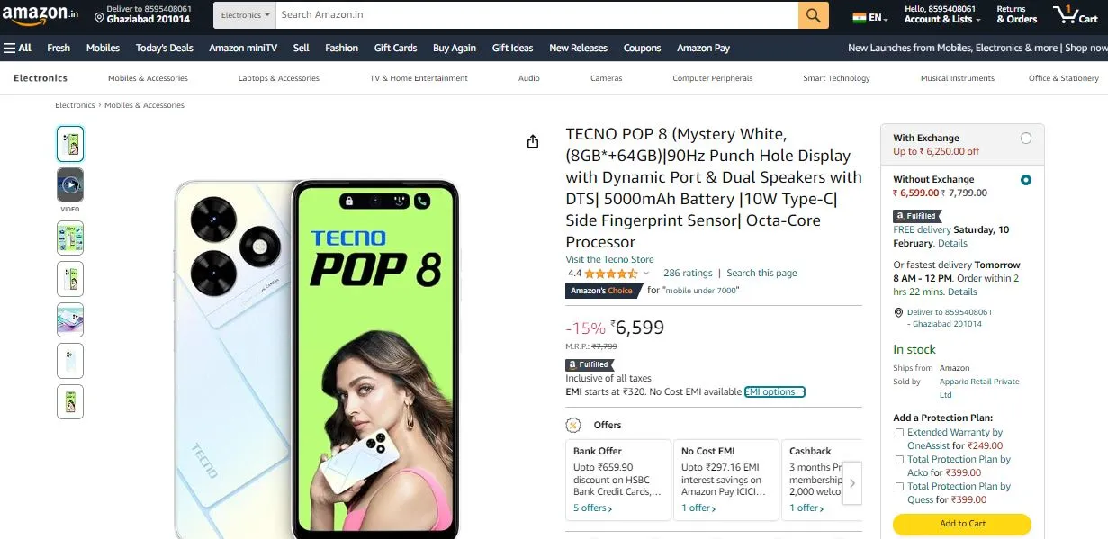Check Extended Warranty by OneAssist
Screen dimensions: 1108x539
(899, 433)
